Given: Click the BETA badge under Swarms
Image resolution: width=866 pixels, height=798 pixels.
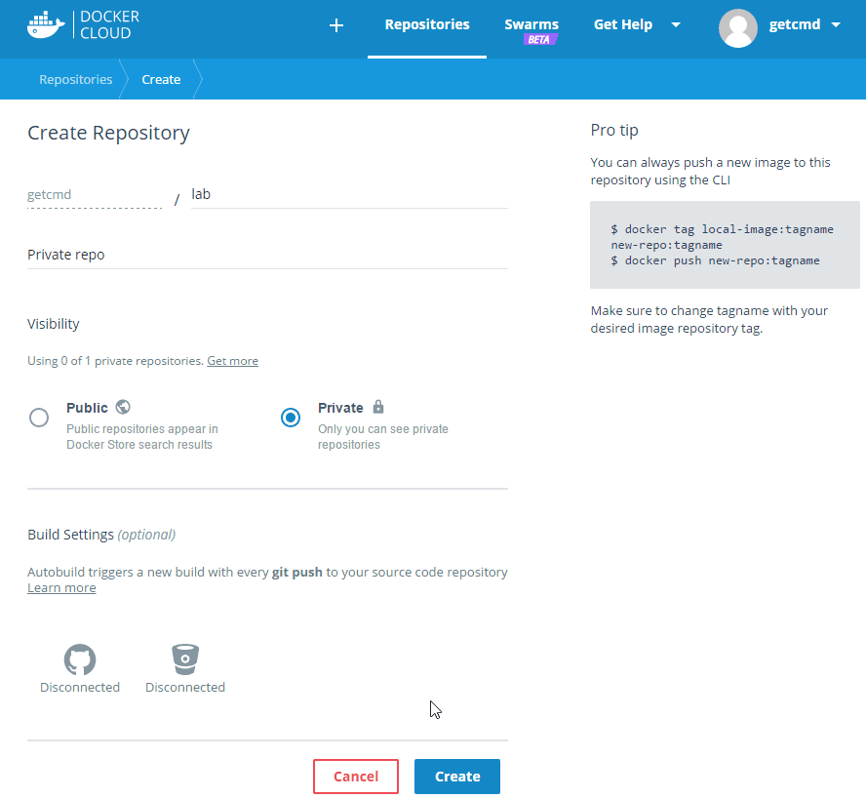Looking at the screenshot, I should 540,40.
